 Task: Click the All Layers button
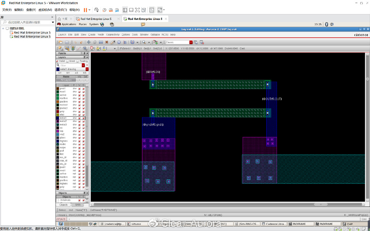click(66, 80)
